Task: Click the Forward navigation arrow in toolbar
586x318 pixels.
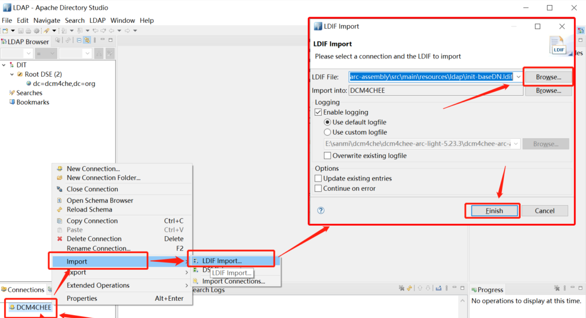Action: point(127,31)
